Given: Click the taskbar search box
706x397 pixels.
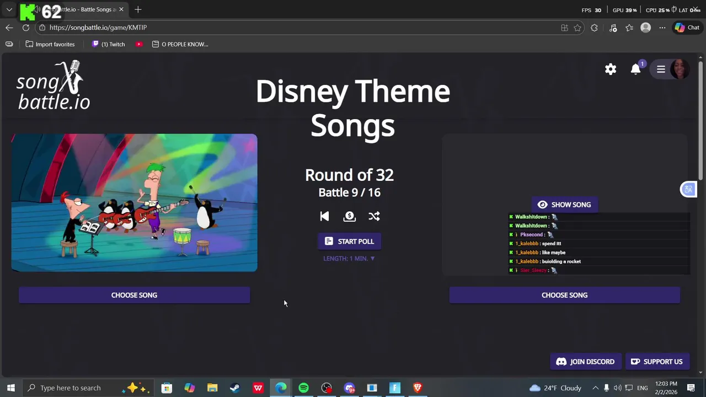Looking at the screenshot, I should click(88, 388).
